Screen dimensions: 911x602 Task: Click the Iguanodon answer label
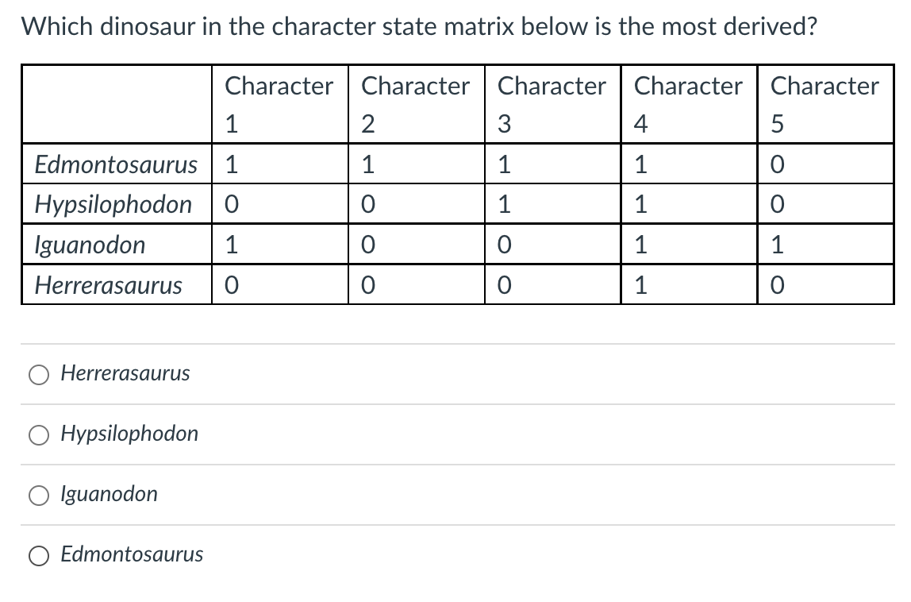click(109, 494)
